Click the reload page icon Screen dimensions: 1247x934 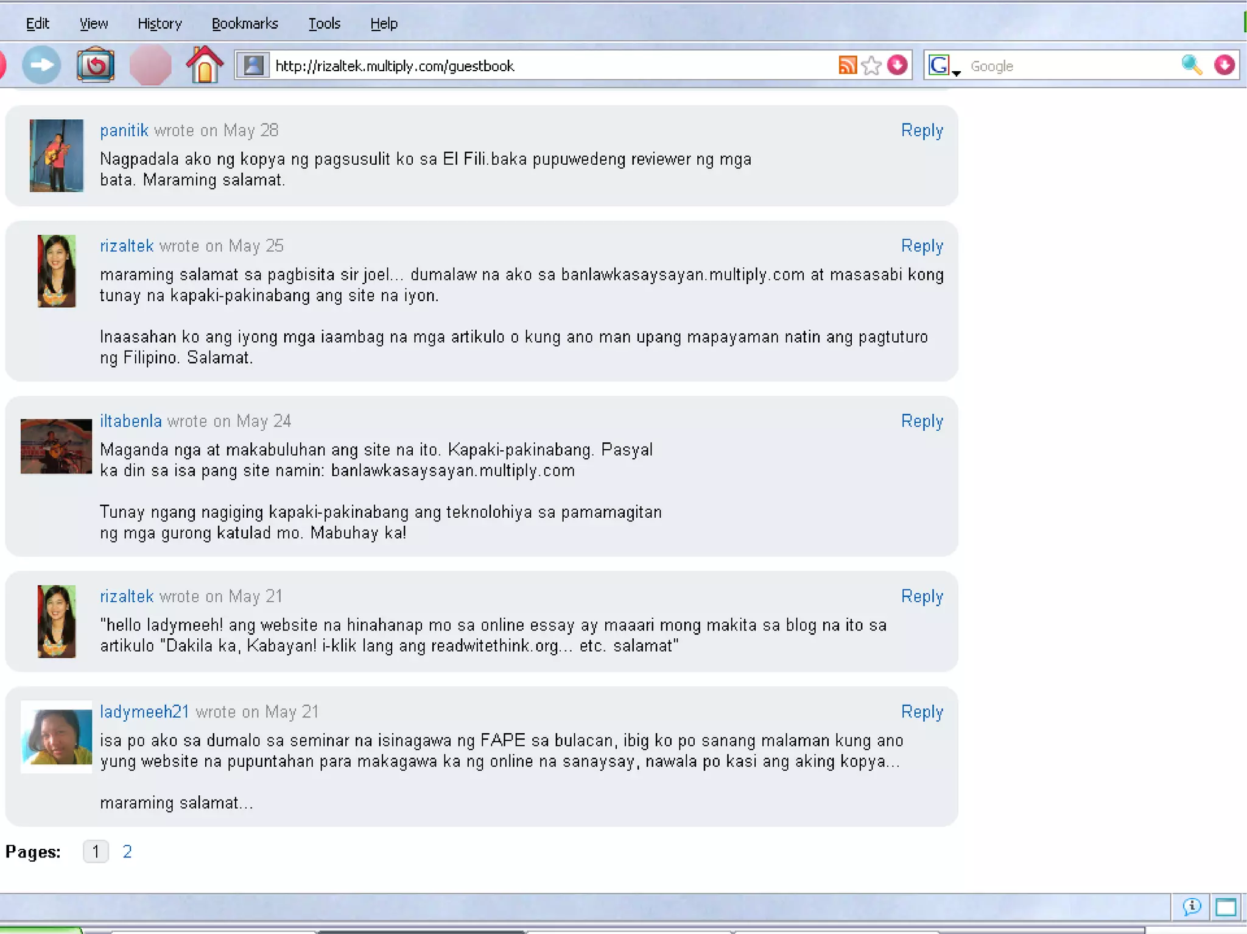(96, 64)
